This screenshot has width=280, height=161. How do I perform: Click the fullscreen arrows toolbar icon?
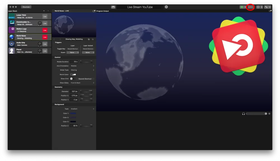tap(266, 7)
